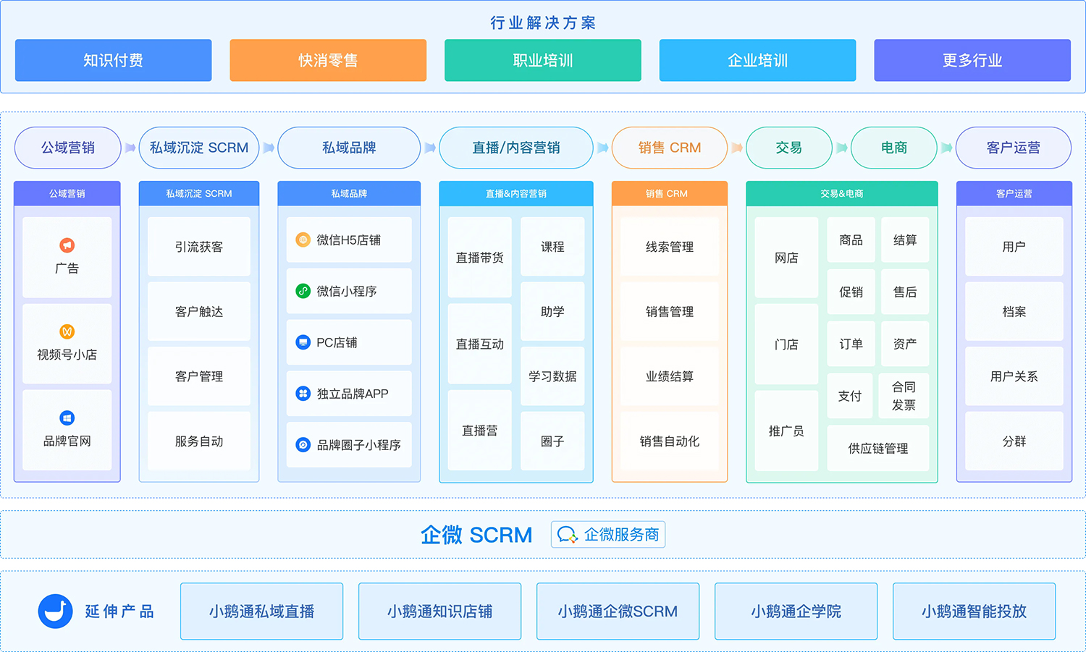1086x652 pixels.
Task: Click the 微信H5店铺 icon
Action: (303, 240)
